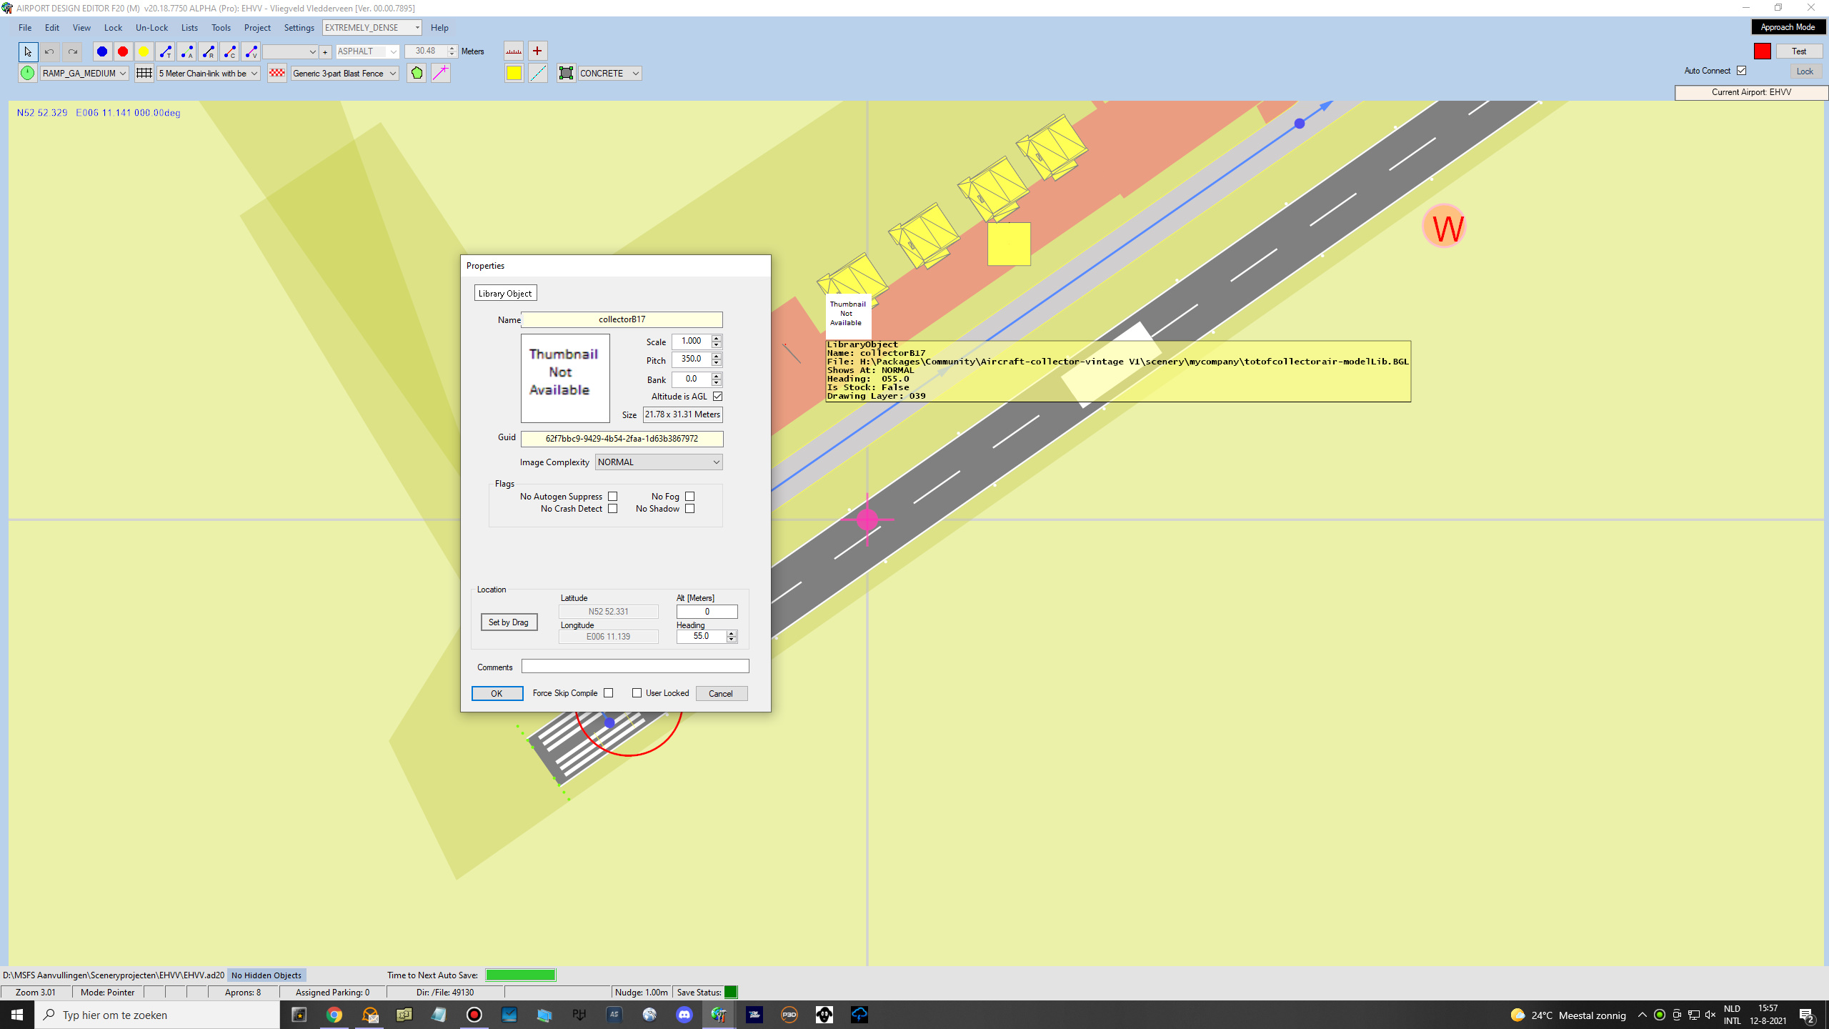1829x1029 pixels.
Task: Click the Set by Drag button
Action: [x=509, y=622]
